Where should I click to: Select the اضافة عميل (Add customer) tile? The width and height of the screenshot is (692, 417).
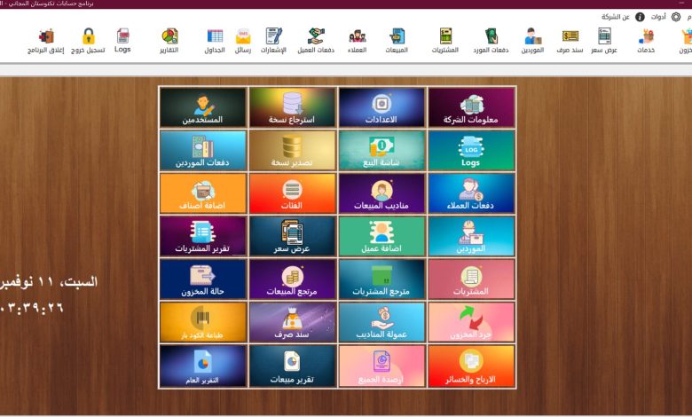coord(381,237)
